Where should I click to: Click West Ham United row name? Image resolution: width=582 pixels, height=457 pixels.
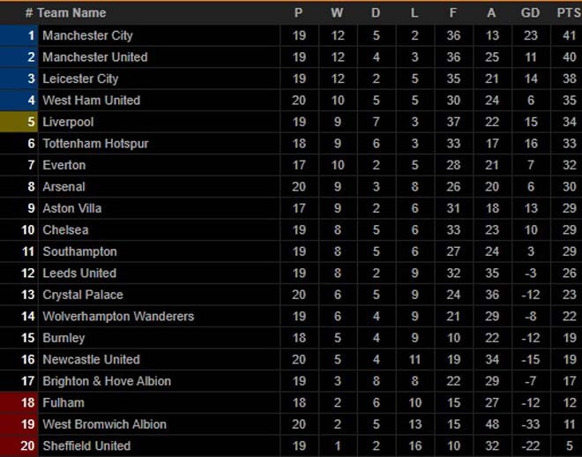click(92, 101)
